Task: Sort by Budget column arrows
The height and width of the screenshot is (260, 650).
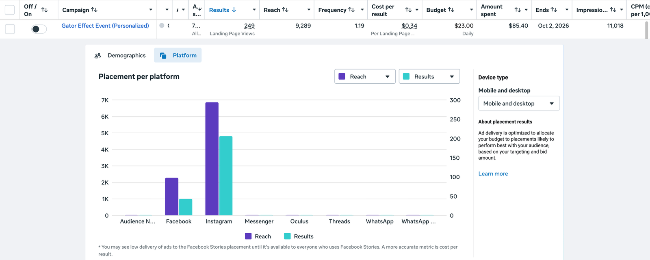Action: point(451,10)
